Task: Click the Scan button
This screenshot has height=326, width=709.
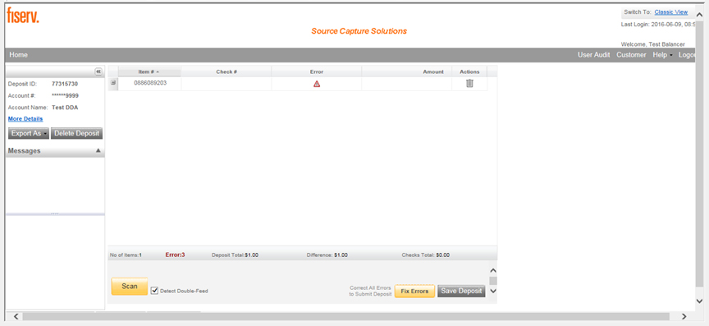Action: (x=130, y=286)
